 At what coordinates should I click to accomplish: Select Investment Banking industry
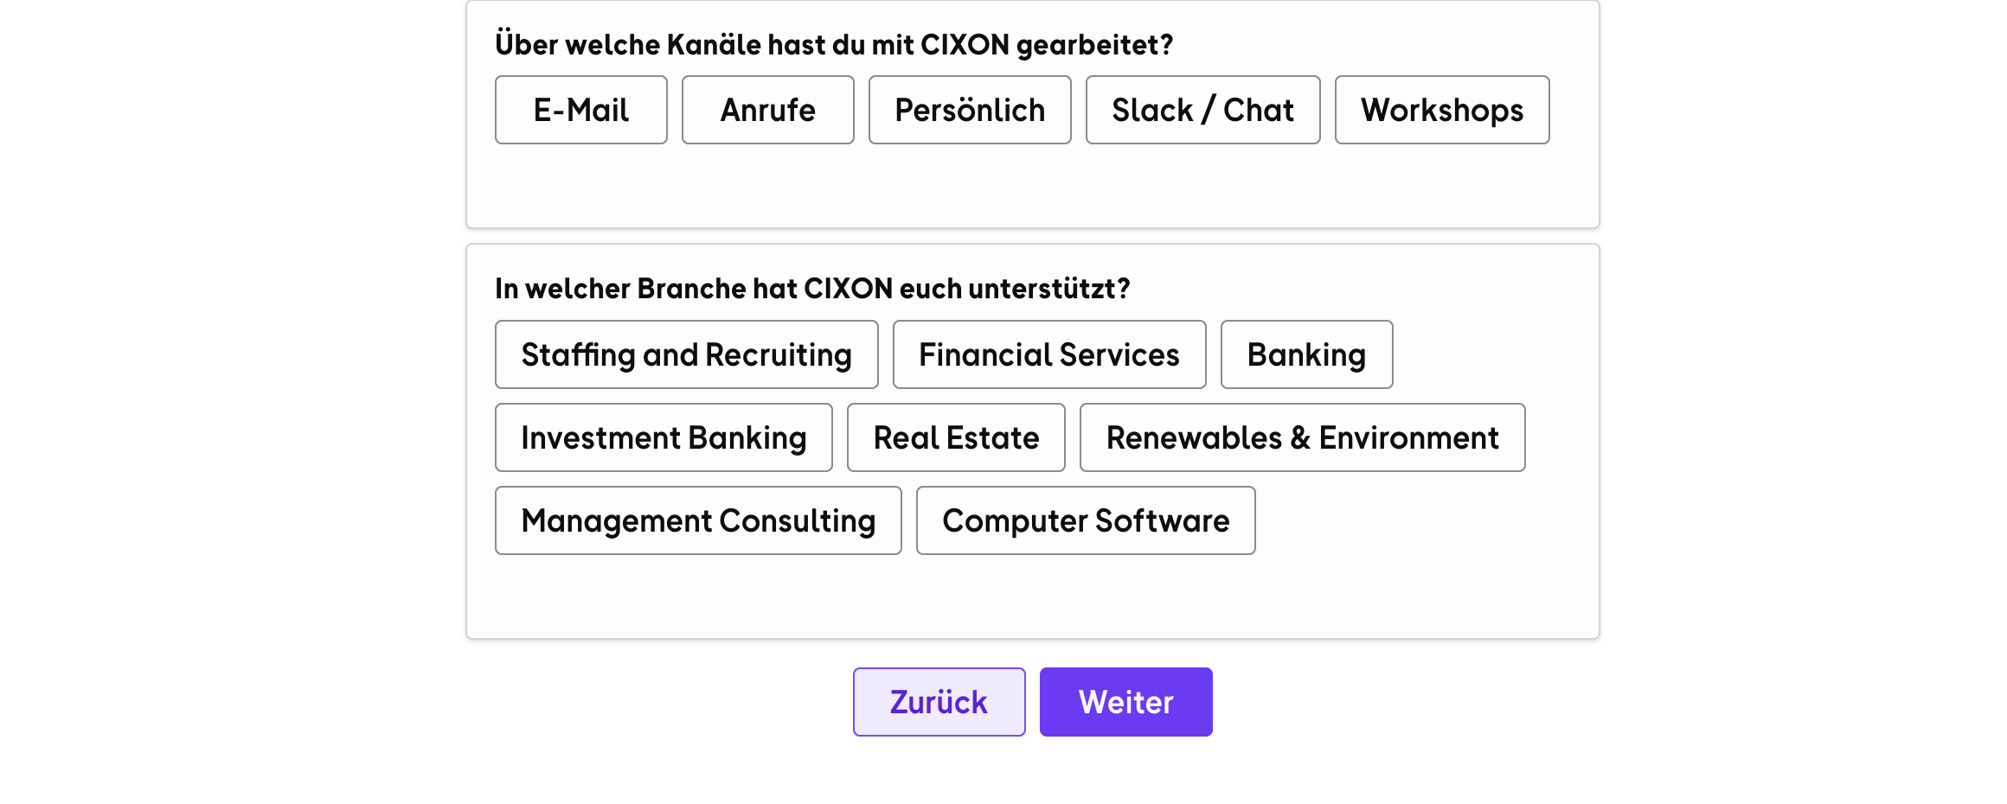(x=664, y=437)
